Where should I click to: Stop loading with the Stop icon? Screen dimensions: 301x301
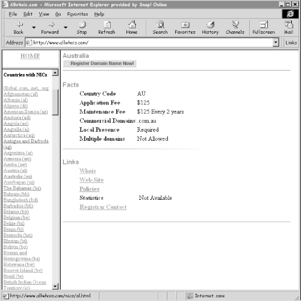point(82,28)
